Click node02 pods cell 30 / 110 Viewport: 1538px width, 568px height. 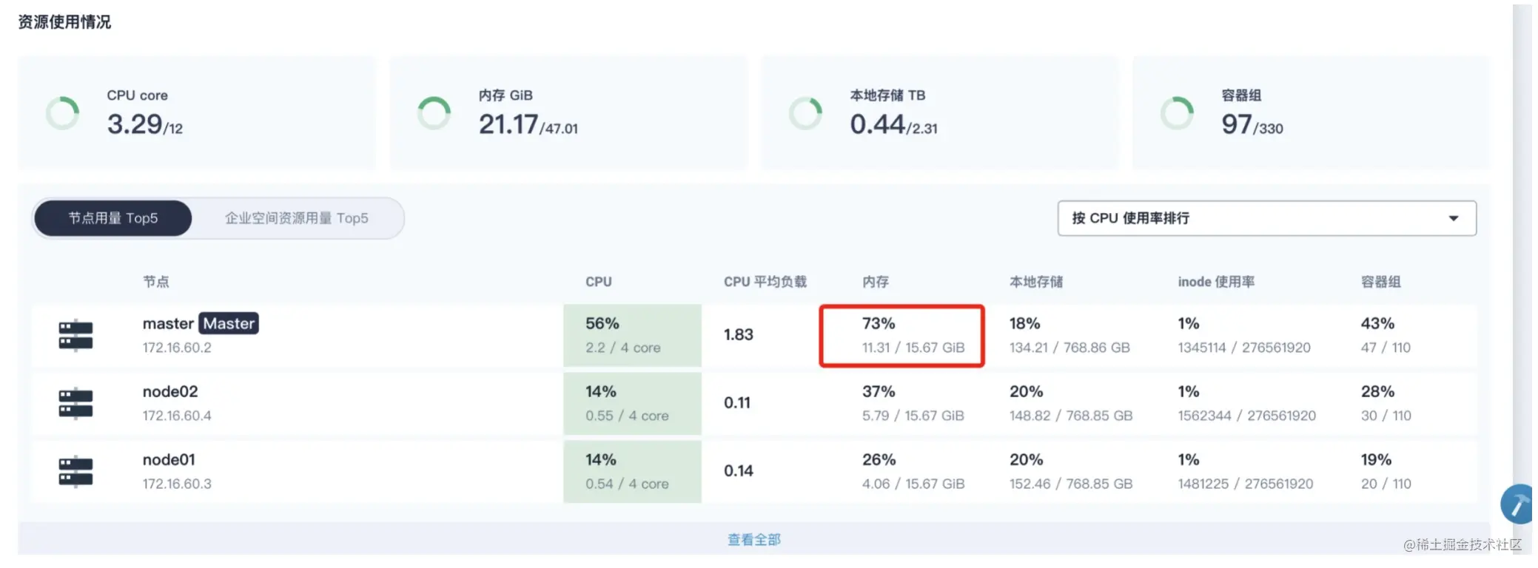coord(1386,403)
